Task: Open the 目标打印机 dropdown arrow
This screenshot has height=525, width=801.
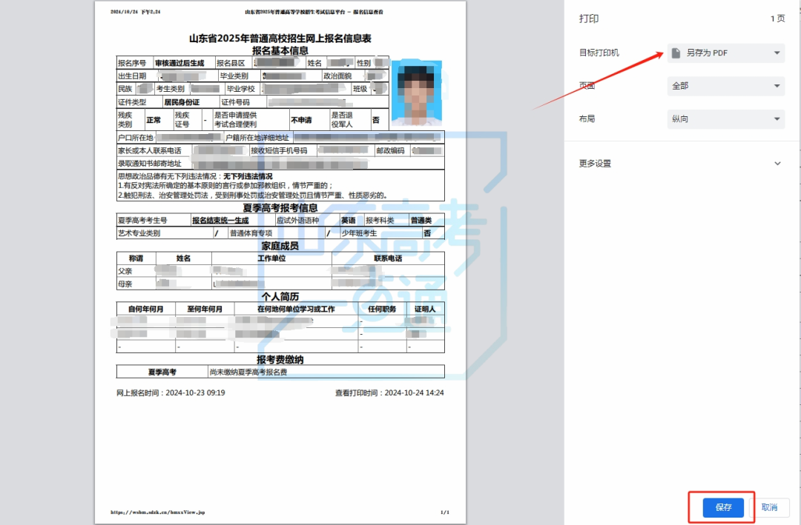Action: [777, 53]
